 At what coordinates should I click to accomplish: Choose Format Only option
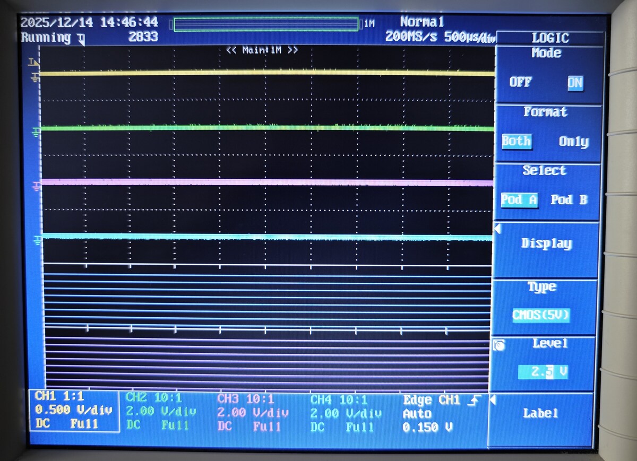[x=574, y=142]
